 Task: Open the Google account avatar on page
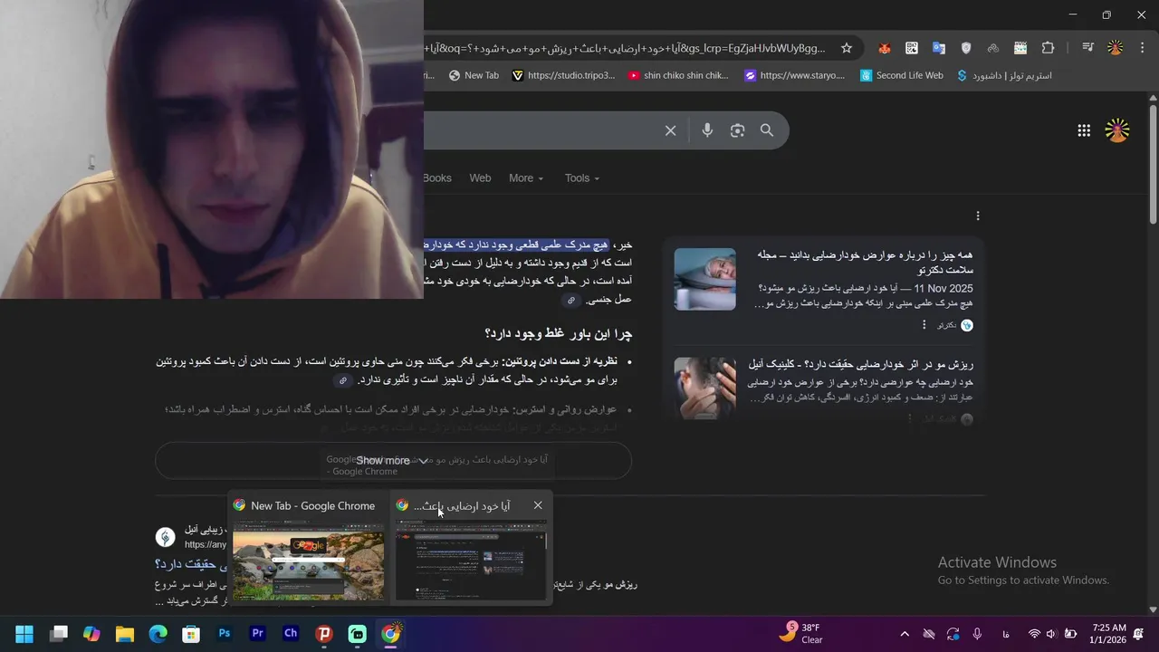point(1117,130)
